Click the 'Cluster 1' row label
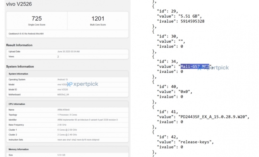This screenshot has width=259, height=157. click(x=13, y=130)
